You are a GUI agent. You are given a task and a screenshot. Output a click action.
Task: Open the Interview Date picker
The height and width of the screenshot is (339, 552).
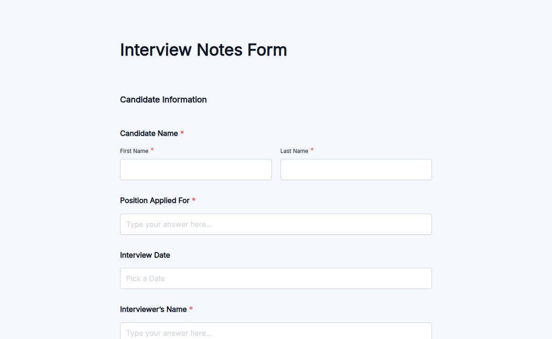pos(276,278)
